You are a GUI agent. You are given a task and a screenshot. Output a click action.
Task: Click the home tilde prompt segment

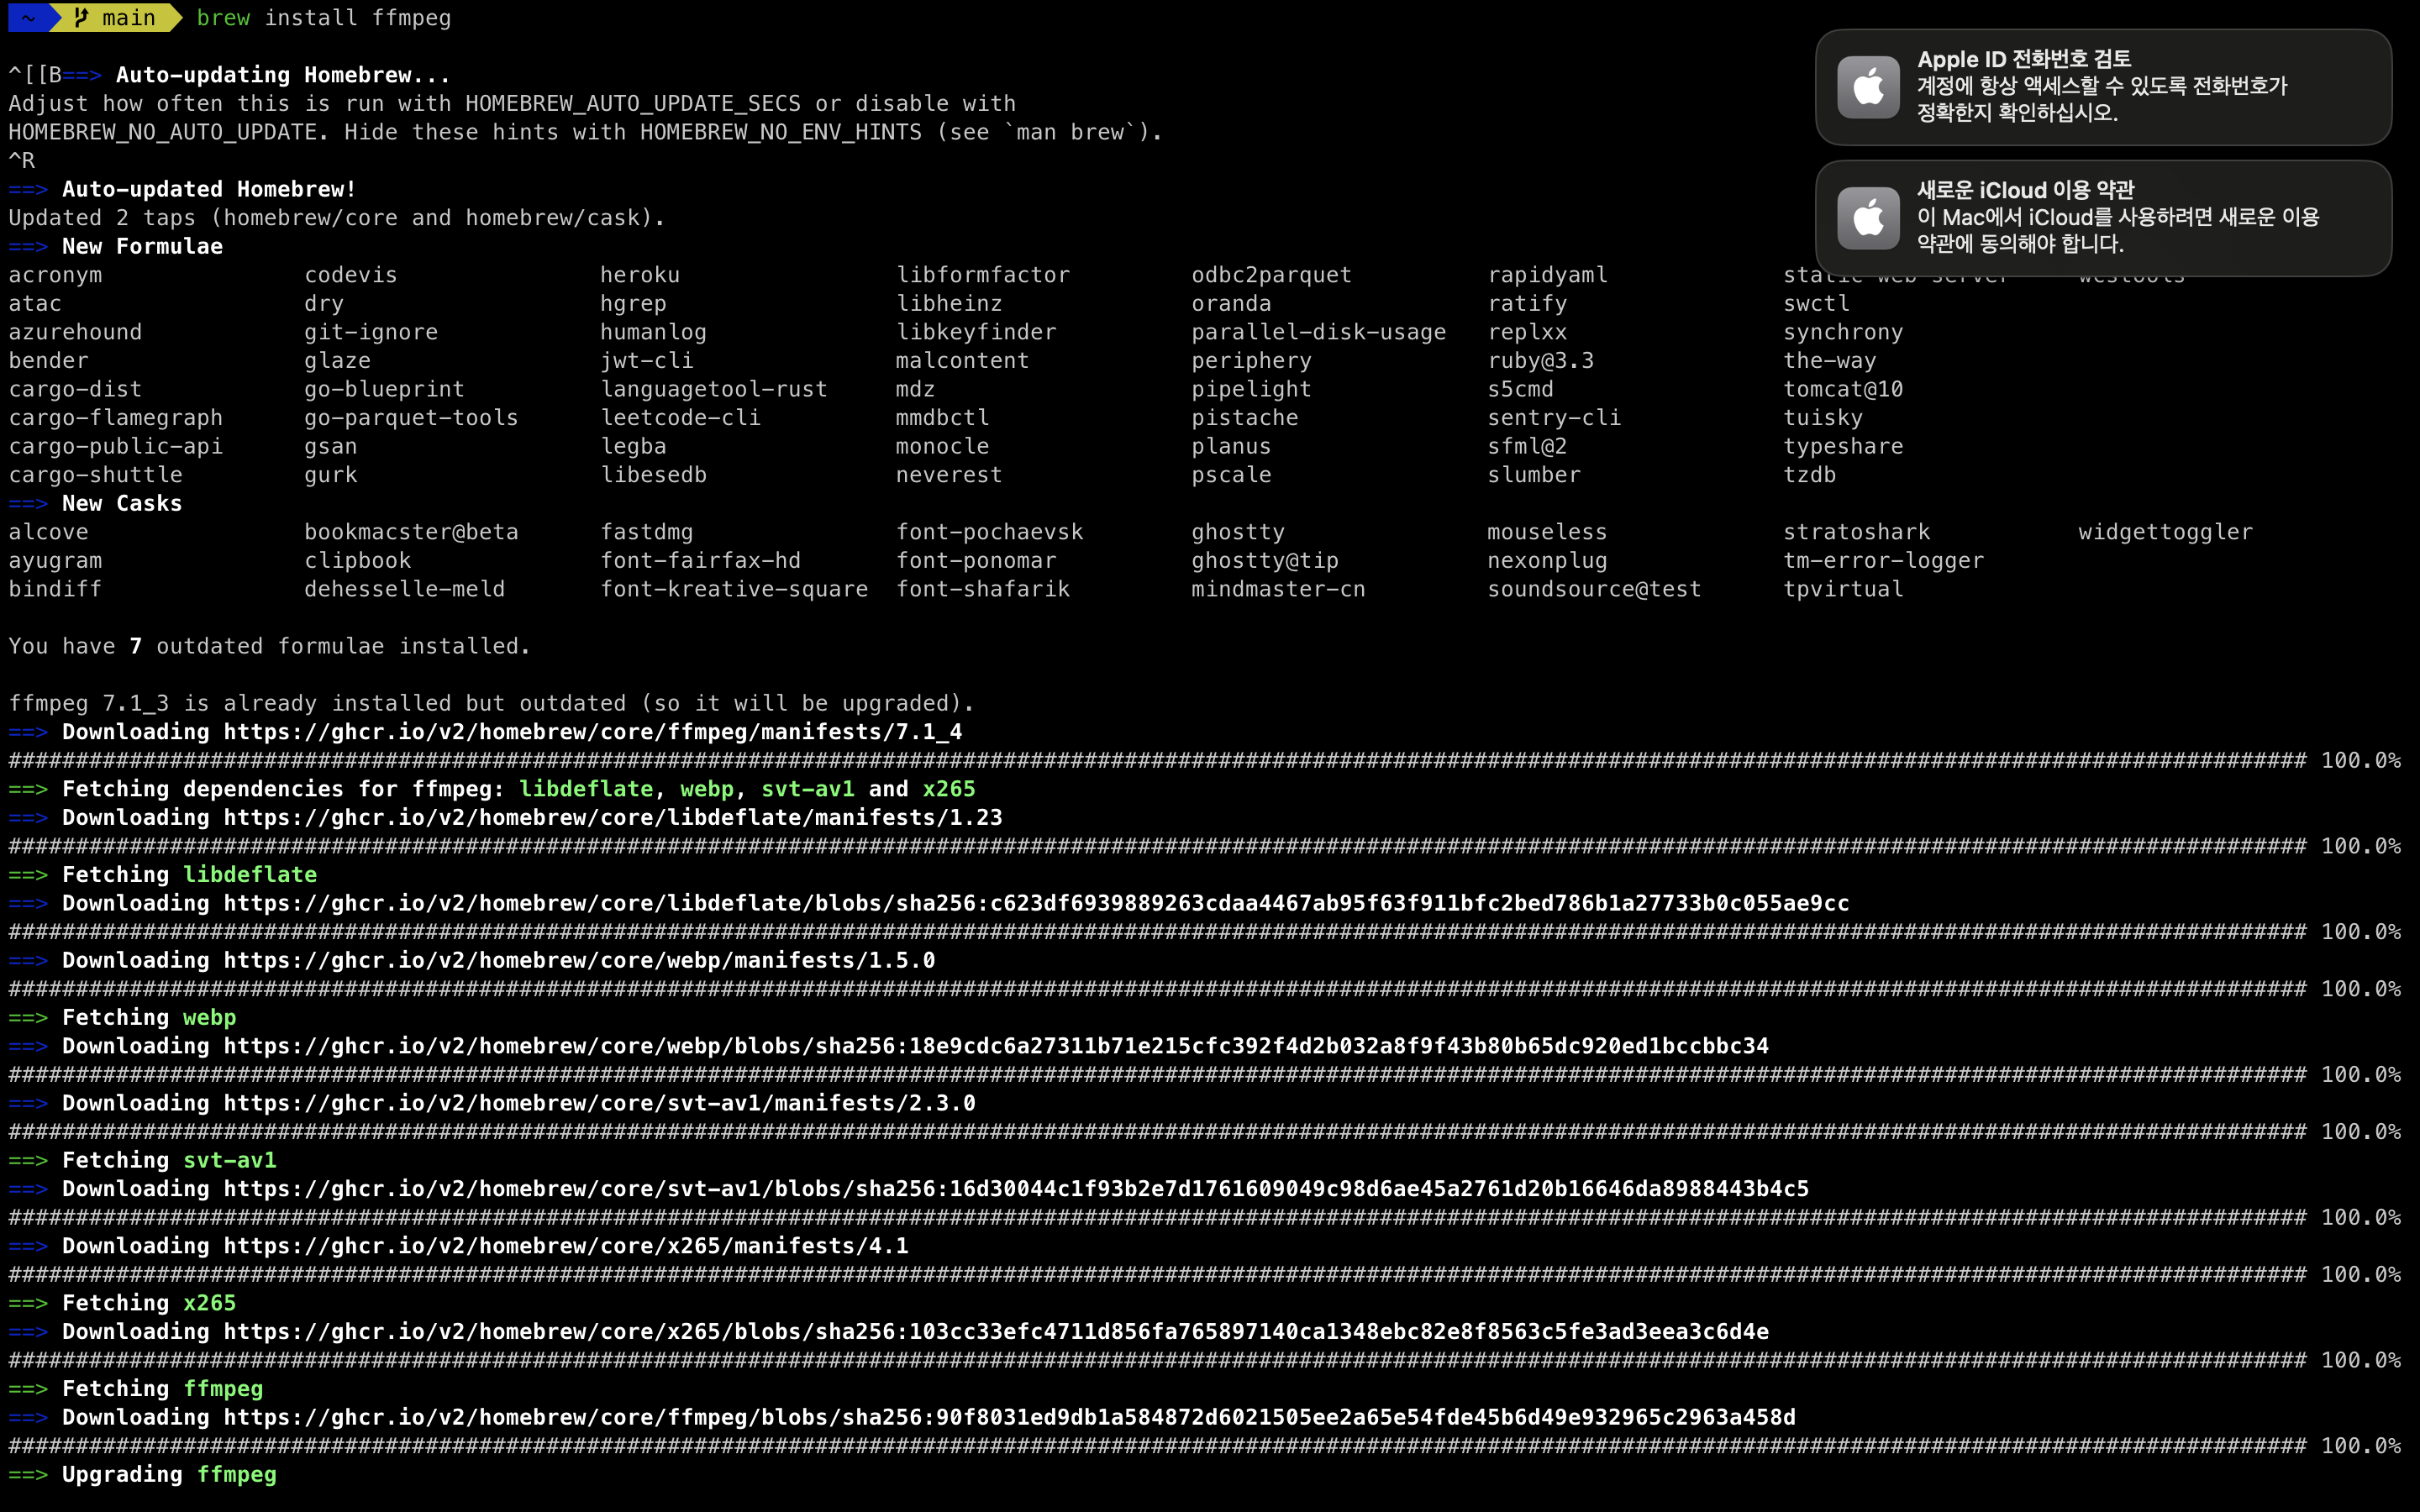[29, 17]
